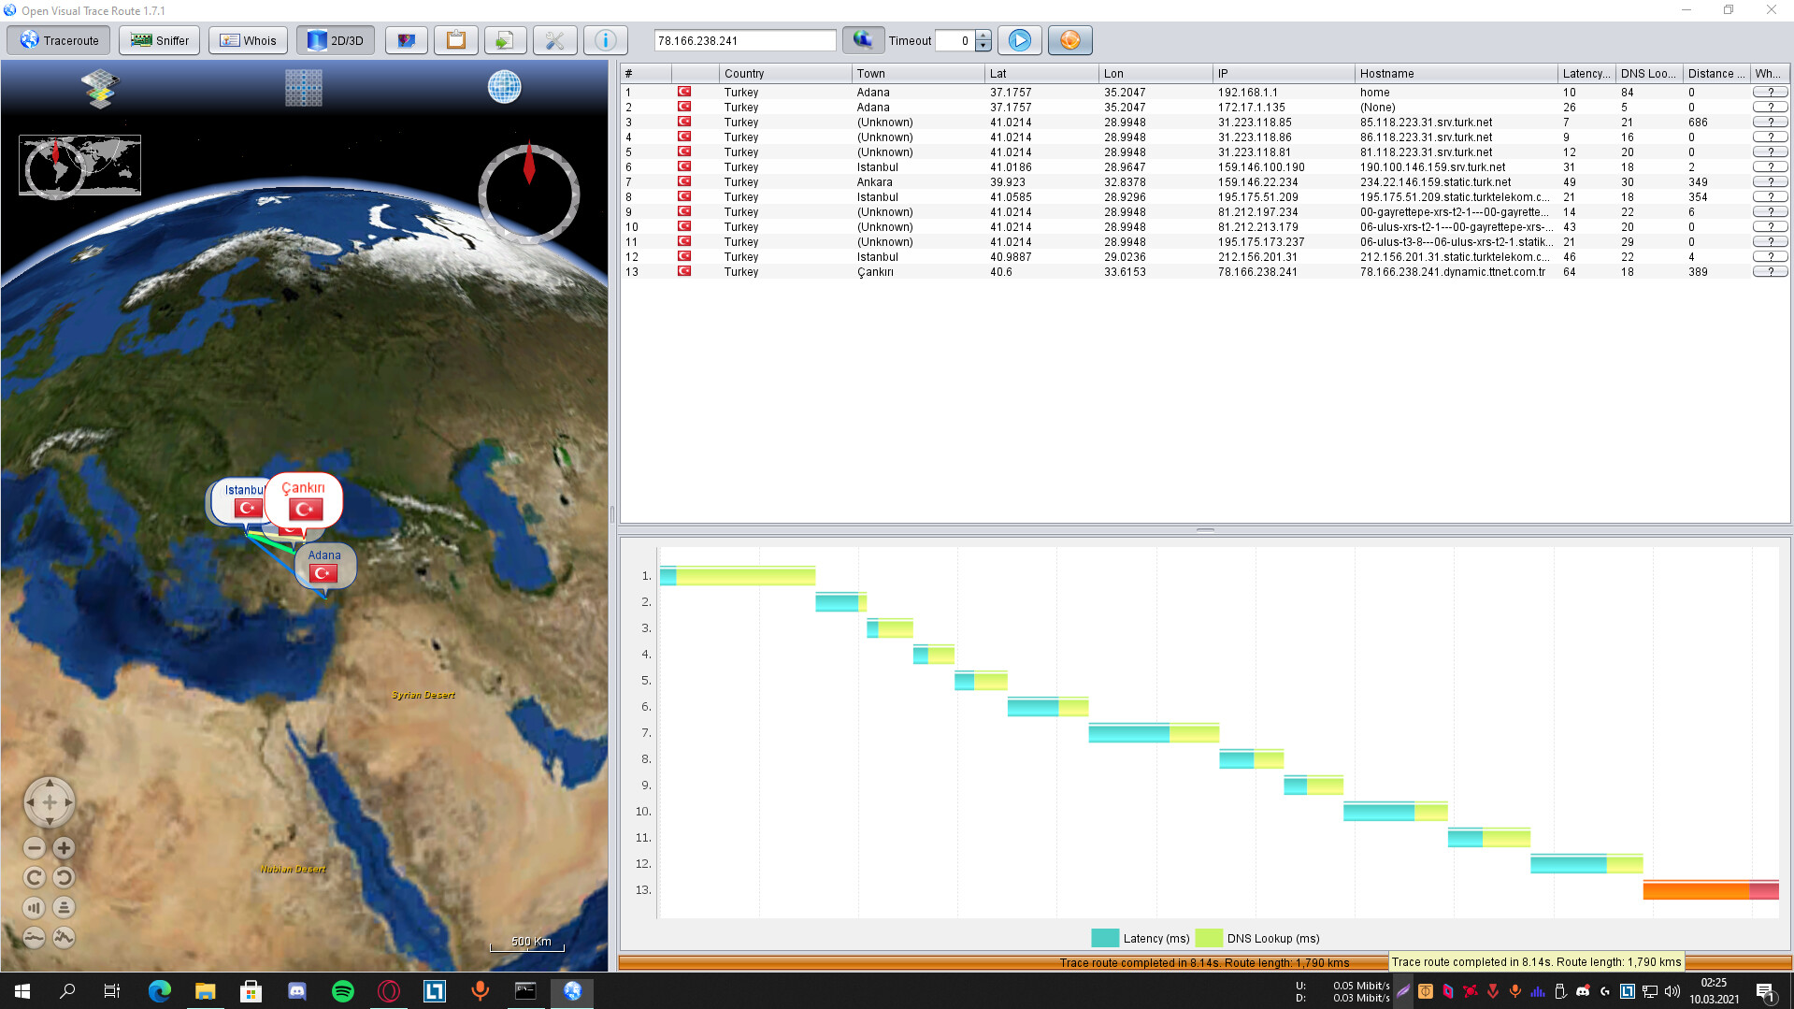Open the Whois mode
The image size is (1794, 1009).
click(x=248, y=40)
